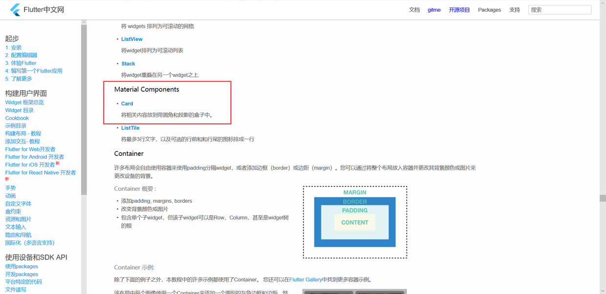Open Flutter for React Native 开发者 link
606x294 pixels.
tap(41, 173)
